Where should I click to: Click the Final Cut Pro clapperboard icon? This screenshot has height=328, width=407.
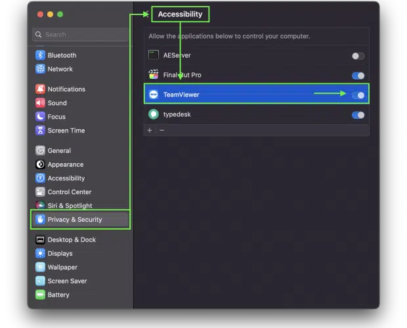154,75
